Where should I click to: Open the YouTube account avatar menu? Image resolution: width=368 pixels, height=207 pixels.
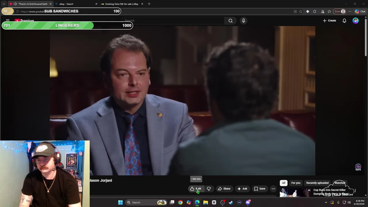pyautogui.click(x=356, y=20)
